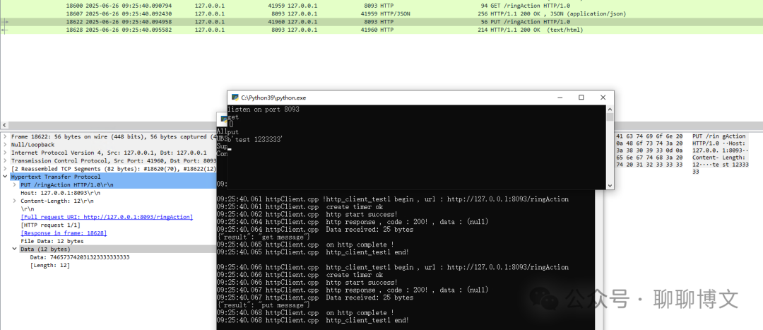Click the 09:25:40.068 'http_client_test1 end!' log line
763x330 pixels.
[313, 320]
